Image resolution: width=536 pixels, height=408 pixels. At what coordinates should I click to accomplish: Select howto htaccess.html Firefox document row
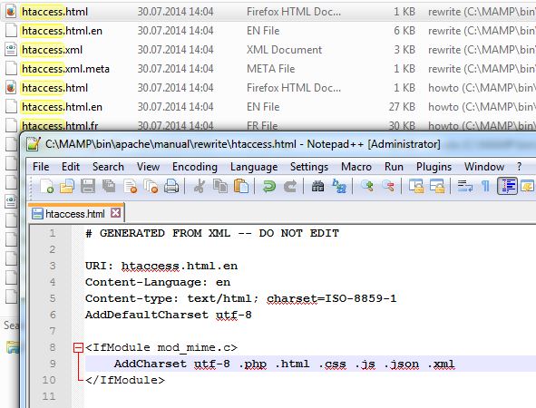pyautogui.click(x=268, y=88)
